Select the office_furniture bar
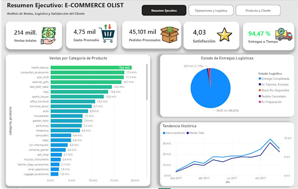Viewport: 298px width, 189px height. pos(73,102)
